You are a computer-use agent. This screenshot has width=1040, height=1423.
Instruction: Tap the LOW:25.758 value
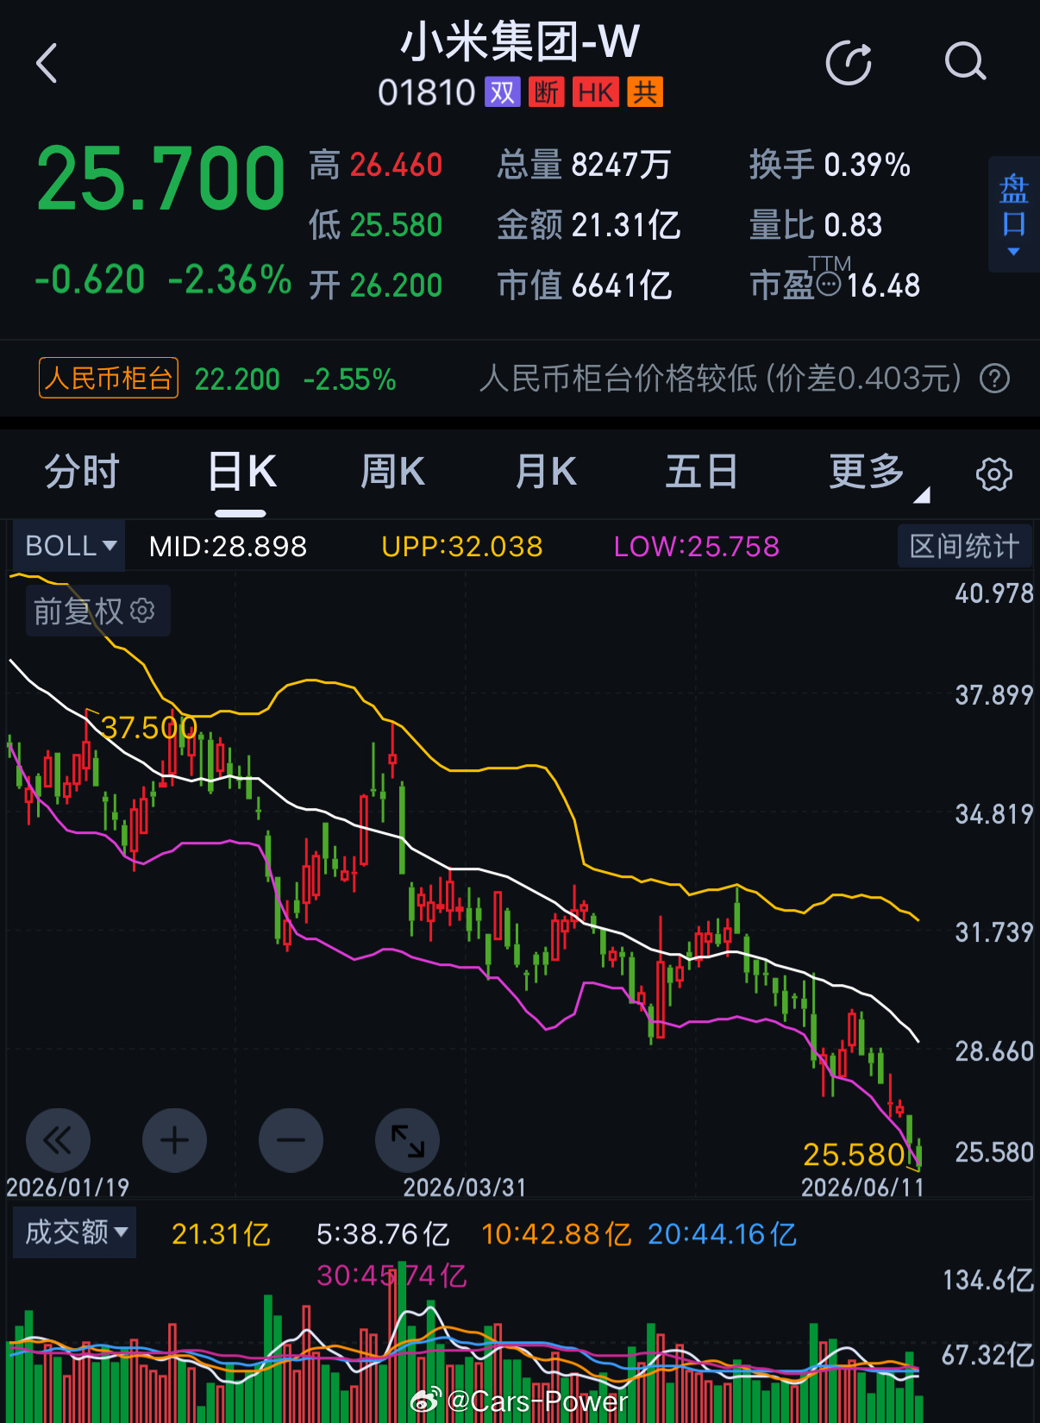coord(697,546)
